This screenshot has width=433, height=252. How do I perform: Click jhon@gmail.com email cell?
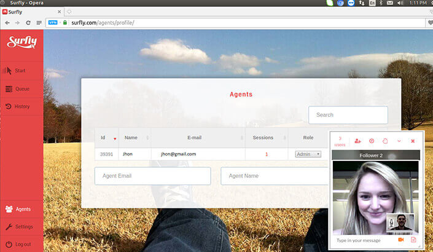(178, 154)
